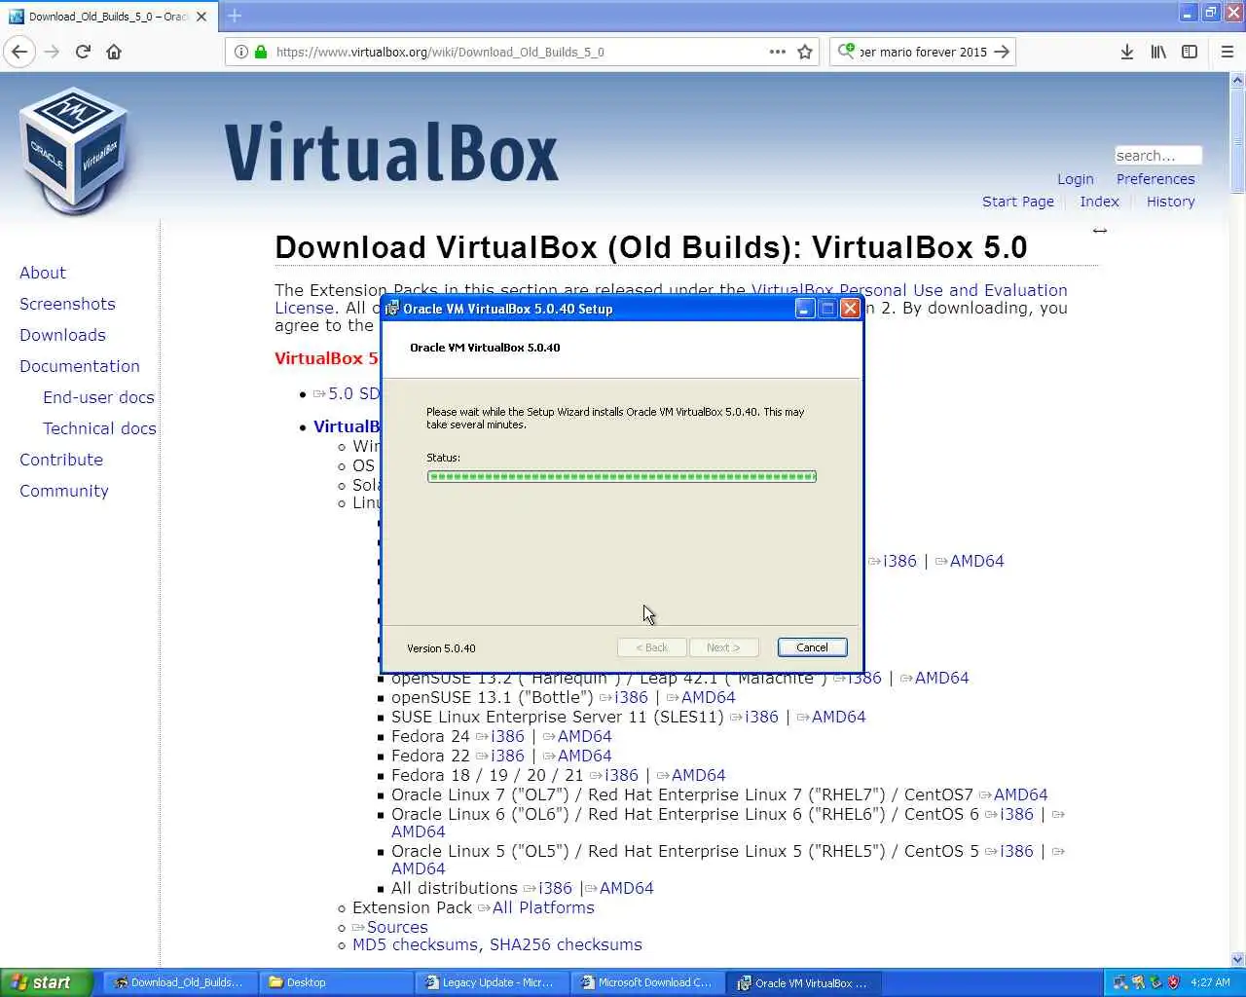
Task: Open the History link
Action: point(1171,202)
